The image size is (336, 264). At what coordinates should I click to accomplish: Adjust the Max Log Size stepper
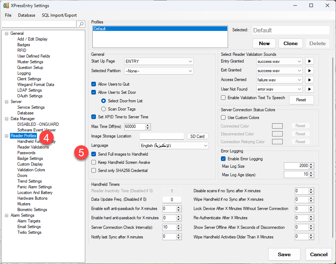(311, 166)
